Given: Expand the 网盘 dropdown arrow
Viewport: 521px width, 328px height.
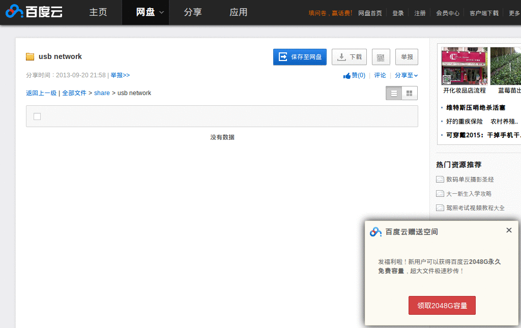Looking at the screenshot, I should (161, 13).
